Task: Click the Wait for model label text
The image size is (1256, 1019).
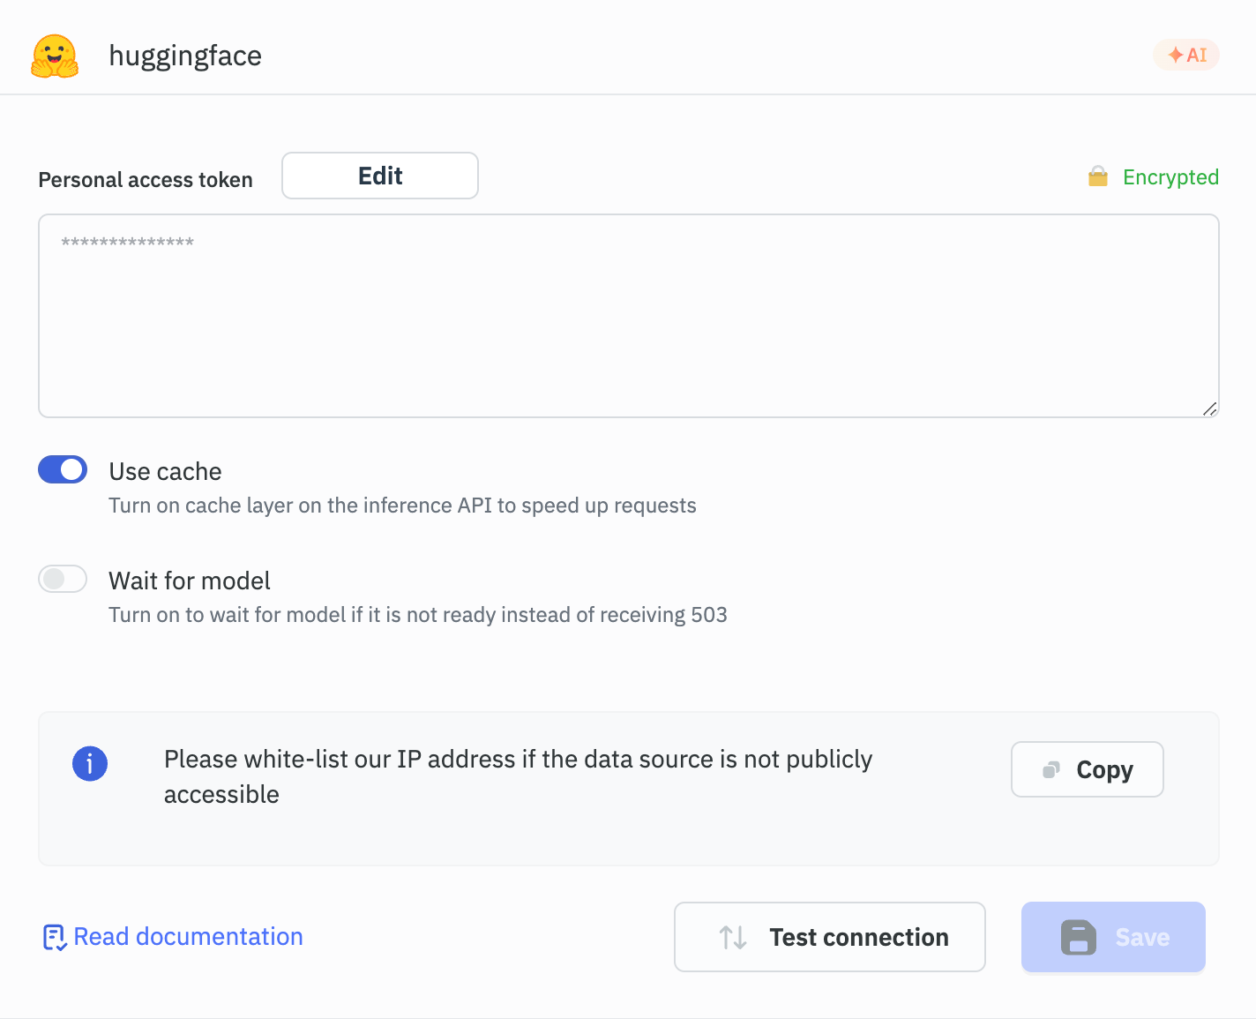Action: pos(190,581)
